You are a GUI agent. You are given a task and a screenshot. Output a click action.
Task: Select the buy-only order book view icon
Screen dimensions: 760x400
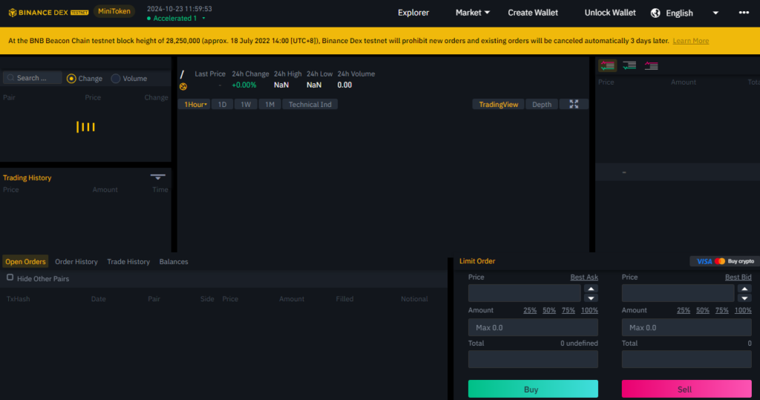coord(629,65)
